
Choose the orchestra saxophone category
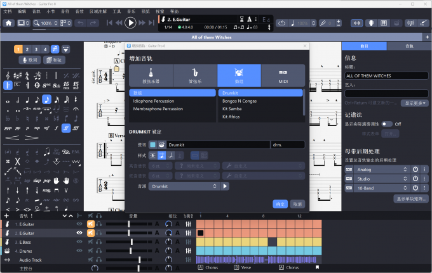point(195,75)
